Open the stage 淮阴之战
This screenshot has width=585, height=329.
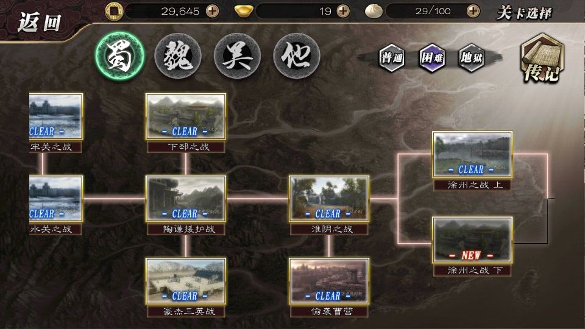point(329,205)
